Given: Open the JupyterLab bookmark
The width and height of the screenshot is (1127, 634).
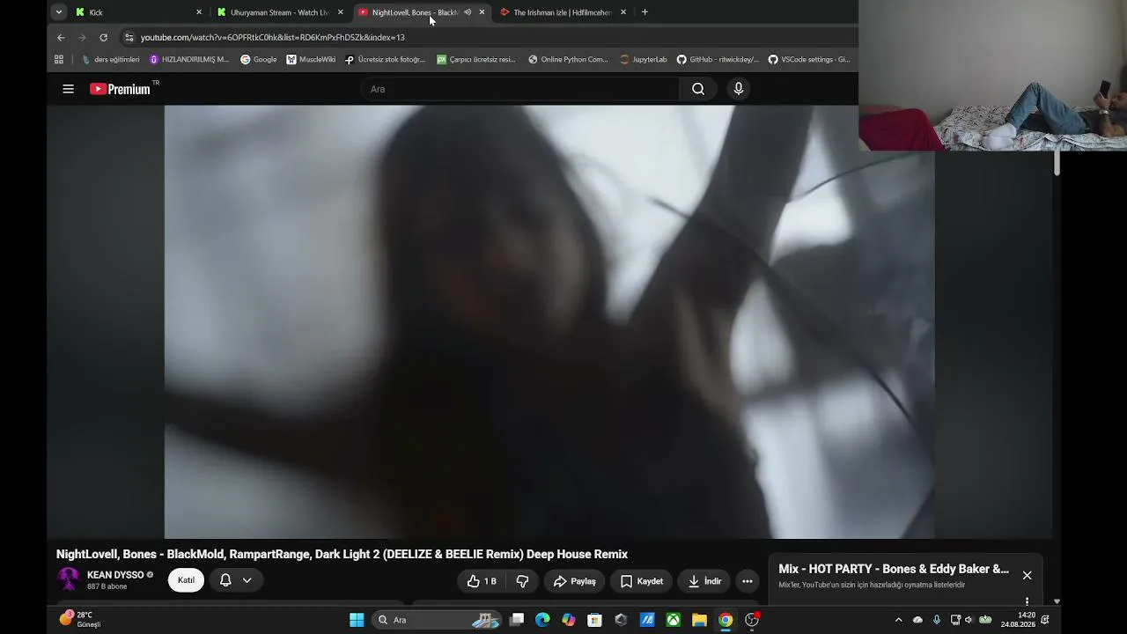Looking at the screenshot, I should (x=644, y=60).
